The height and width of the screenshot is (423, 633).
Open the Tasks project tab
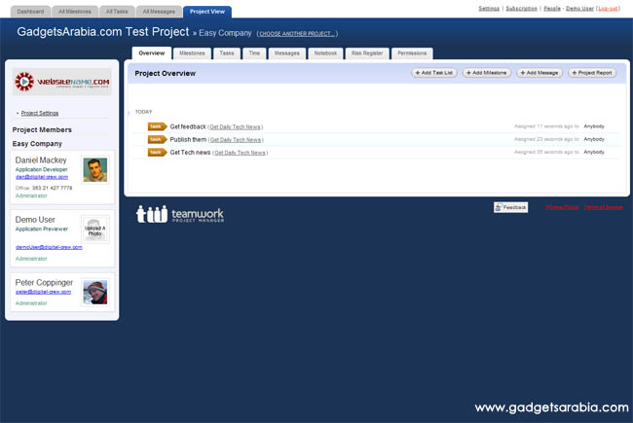(x=227, y=53)
